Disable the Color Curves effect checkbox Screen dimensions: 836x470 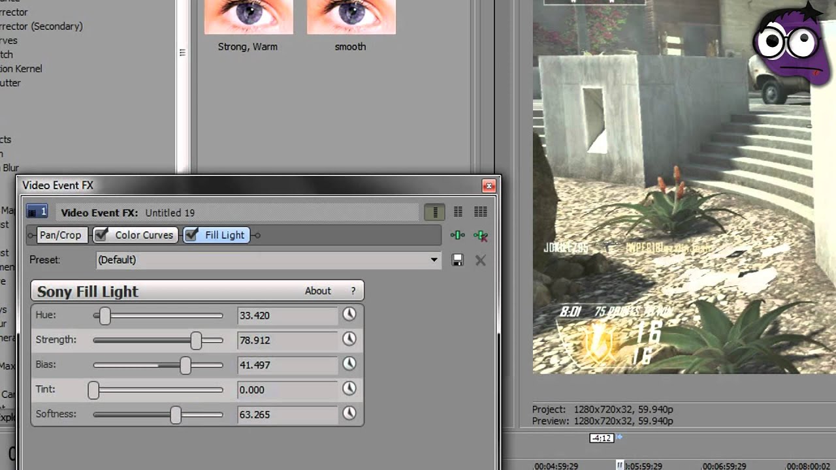[101, 235]
